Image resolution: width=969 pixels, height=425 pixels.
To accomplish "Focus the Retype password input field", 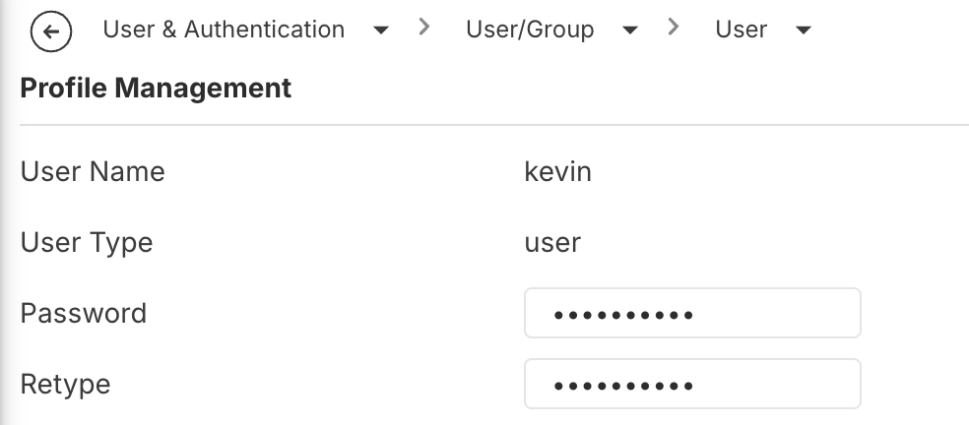I will (692, 384).
